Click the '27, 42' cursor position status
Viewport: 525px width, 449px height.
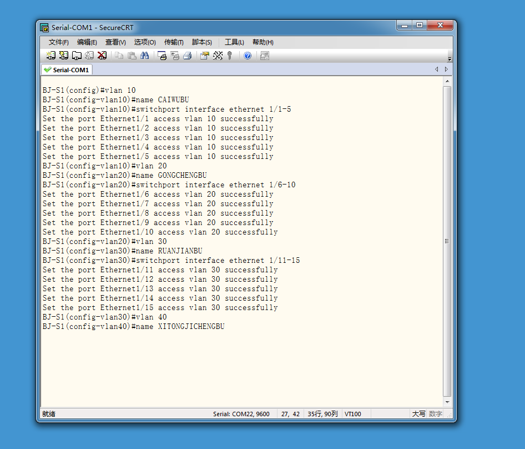290,414
